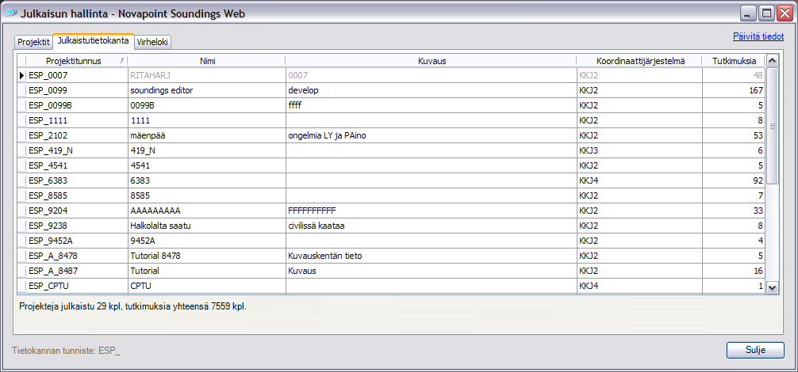The height and width of the screenshot is (372, 798).
Task: Sort by Kuvaus column header
Action: point(431,61)
